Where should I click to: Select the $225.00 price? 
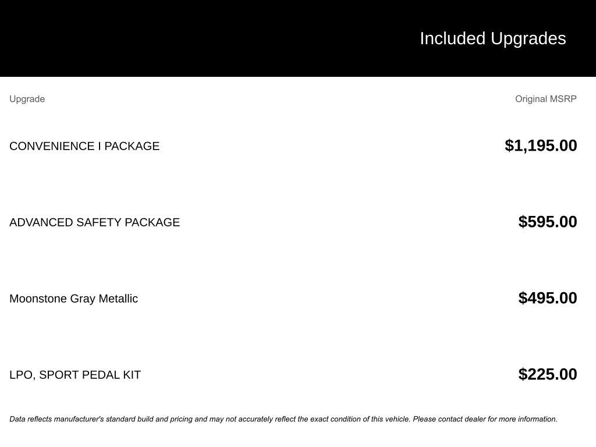coord(548,374)
